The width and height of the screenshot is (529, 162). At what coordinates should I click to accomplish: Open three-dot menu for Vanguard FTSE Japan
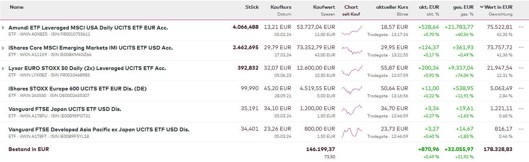(x=521, y=109)
